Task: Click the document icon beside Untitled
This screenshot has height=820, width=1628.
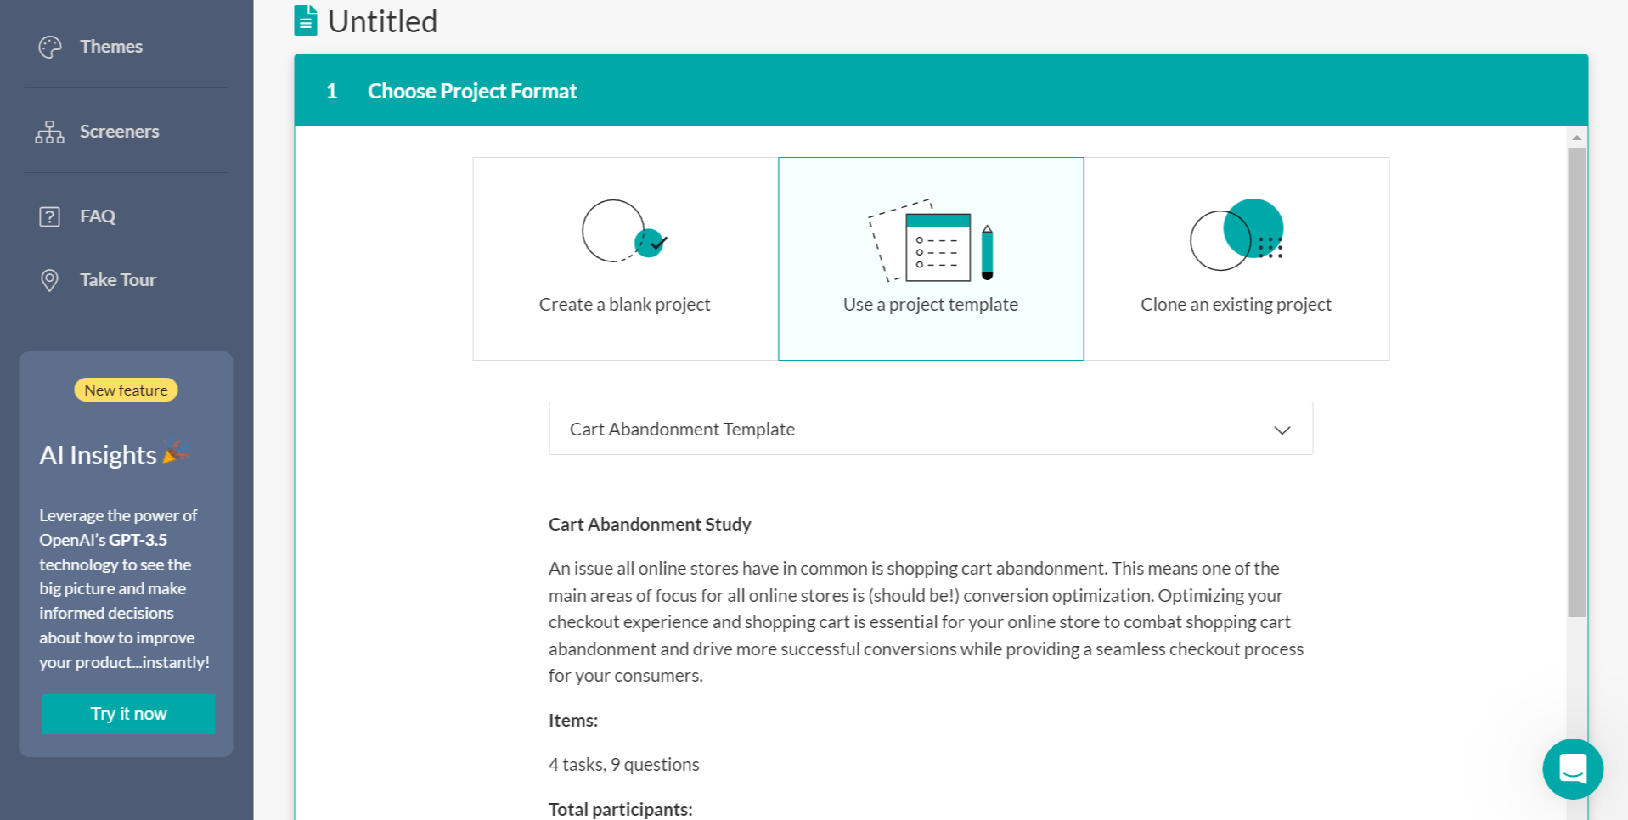Action: pos(306,21)
